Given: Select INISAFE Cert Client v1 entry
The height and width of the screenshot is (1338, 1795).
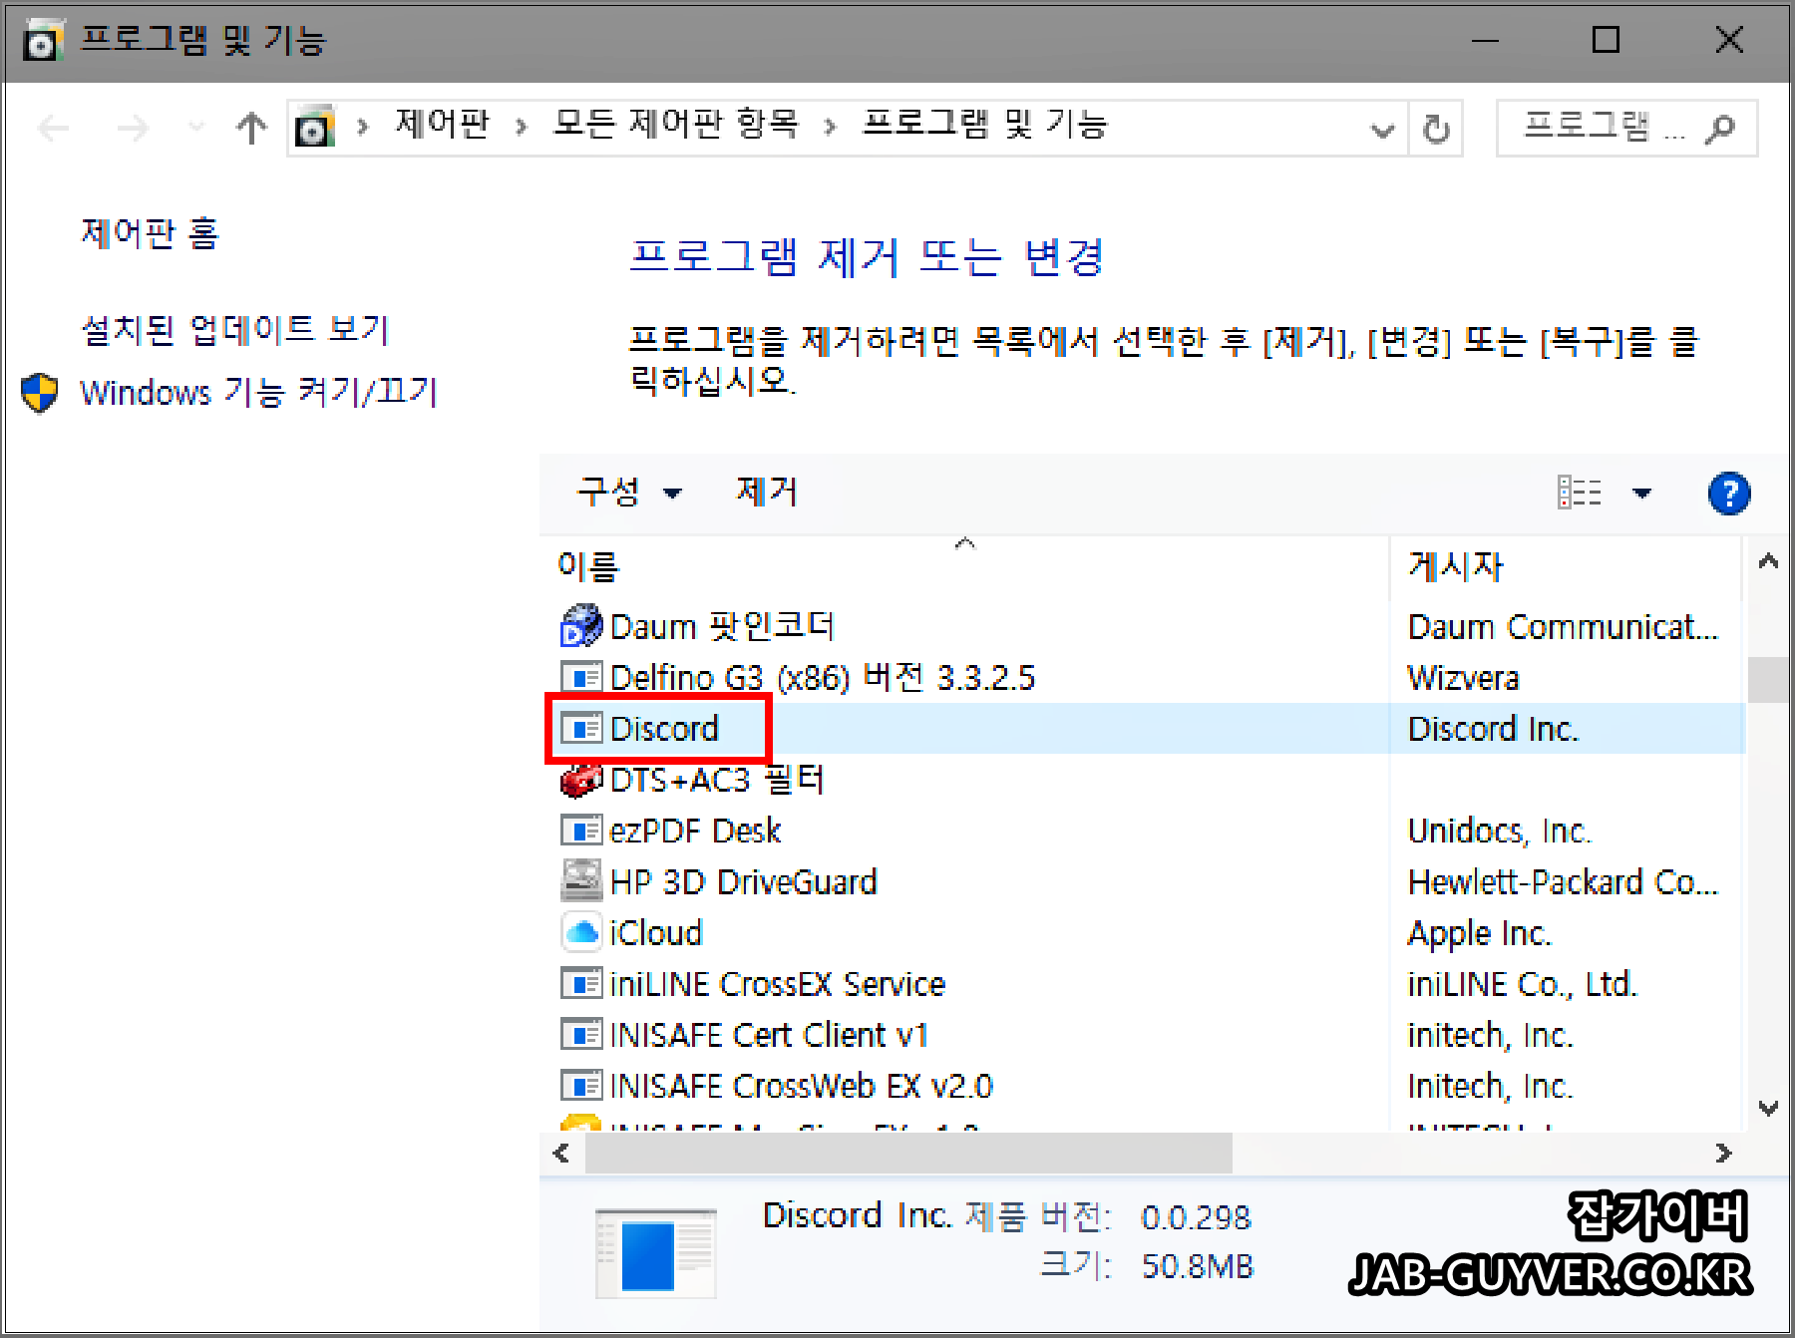Looking at the screenshot, I should point(769,1035).
